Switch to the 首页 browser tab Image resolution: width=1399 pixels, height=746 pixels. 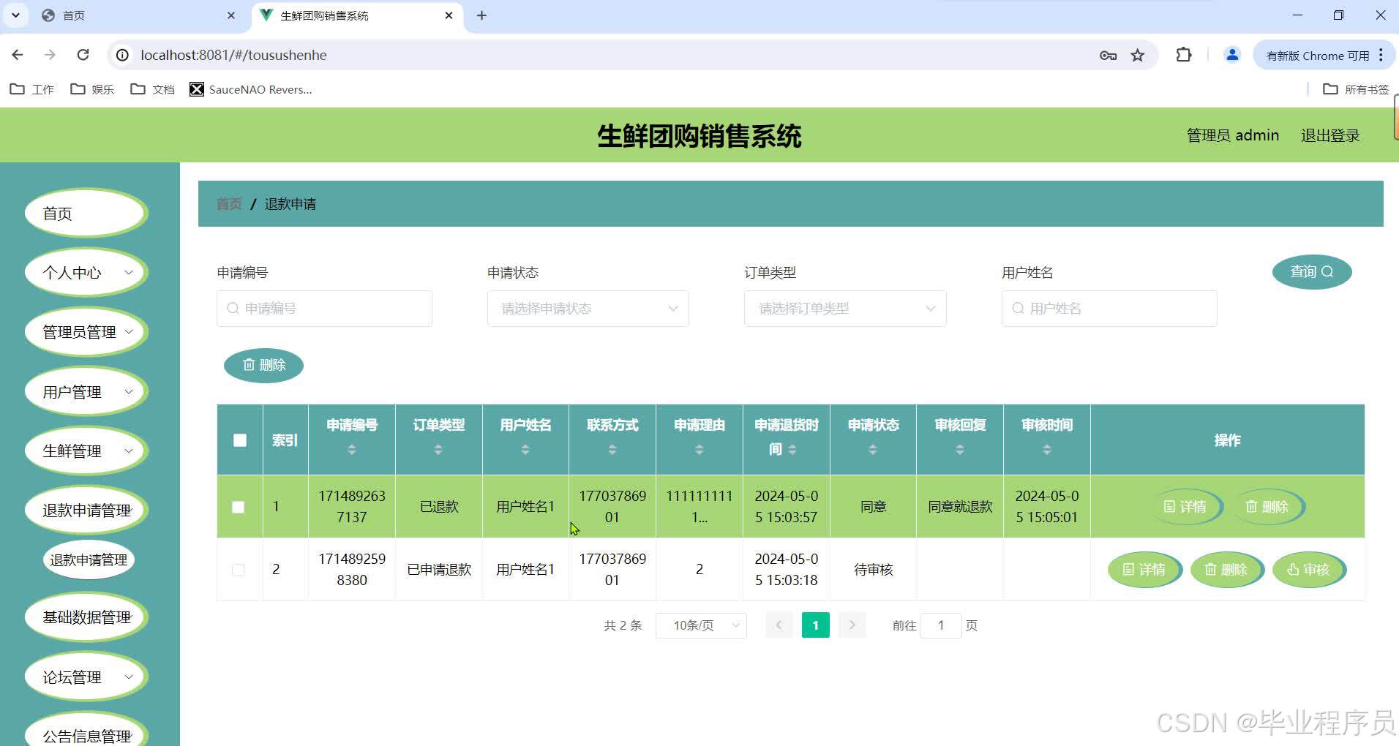tap(138, 15)
